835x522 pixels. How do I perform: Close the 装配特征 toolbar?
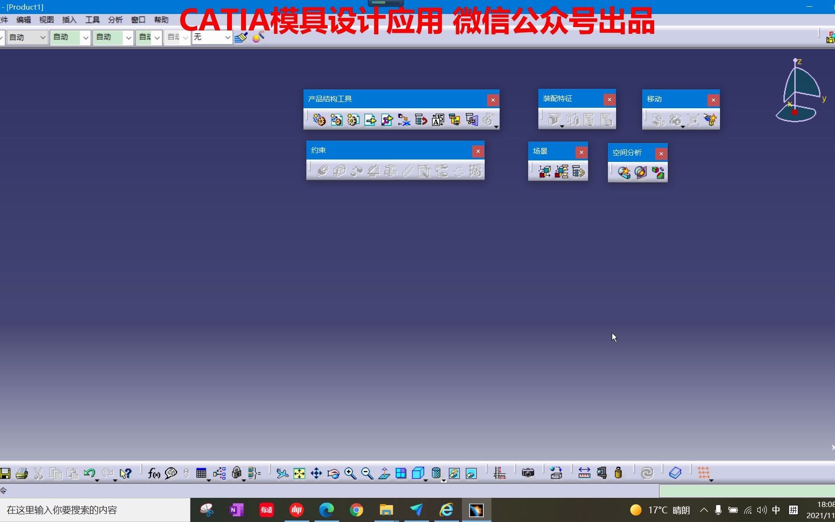tap(609, 100)
